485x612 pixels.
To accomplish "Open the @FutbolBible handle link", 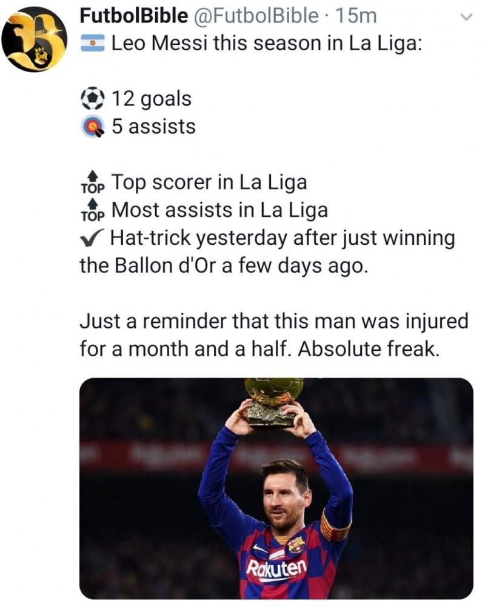I will click(257, 17).
